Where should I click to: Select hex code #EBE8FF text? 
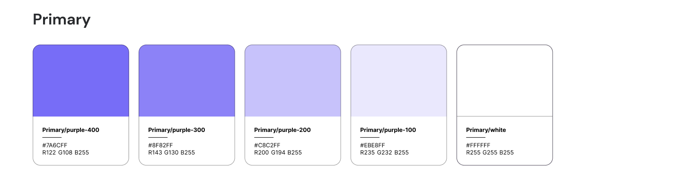[373, 145]
